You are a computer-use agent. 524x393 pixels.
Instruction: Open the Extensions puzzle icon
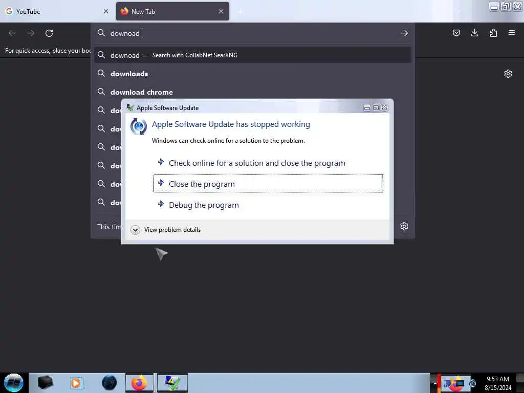(493, 33)
